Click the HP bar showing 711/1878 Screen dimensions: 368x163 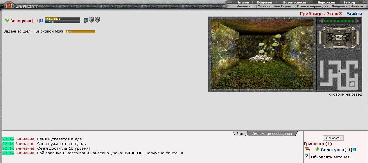tap(63, 19)
